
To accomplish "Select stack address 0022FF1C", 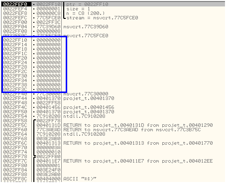I will tap(15, 53).
